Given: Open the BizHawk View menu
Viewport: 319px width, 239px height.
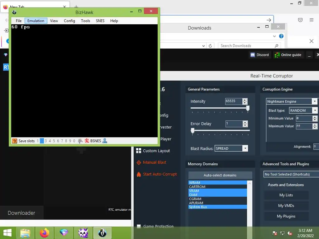Looking at the screenshot, I should (x=54, y=21).
